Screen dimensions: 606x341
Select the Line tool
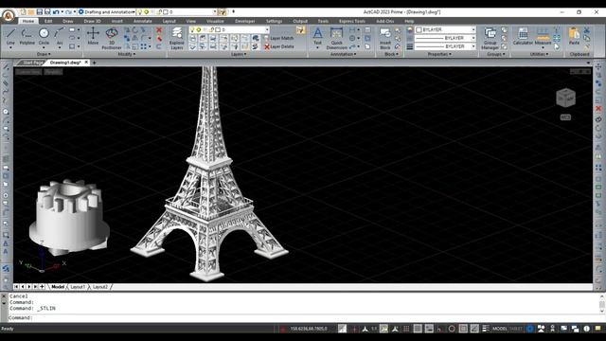coord(10,36)
